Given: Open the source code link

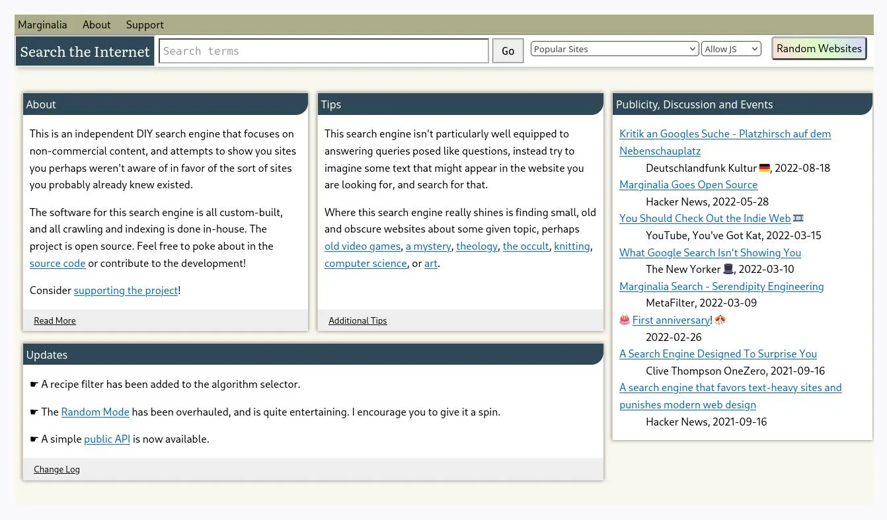Looking at the screenshot, I should click(x=58, y=263).
